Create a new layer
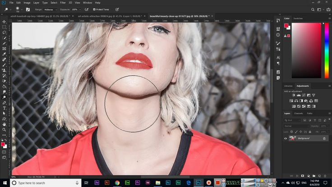Screen dimensions: 332x187 [x=319, y=176]
